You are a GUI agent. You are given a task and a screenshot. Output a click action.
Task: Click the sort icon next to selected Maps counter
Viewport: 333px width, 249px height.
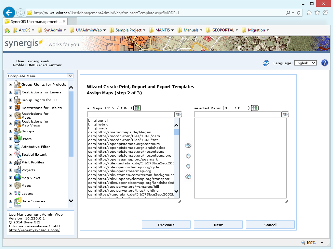tap(255, 107)
